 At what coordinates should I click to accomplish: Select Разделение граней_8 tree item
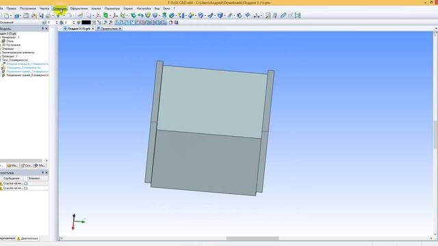(27, 75)
